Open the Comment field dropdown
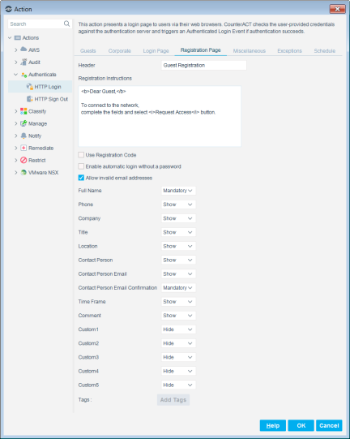 point(178,315)
